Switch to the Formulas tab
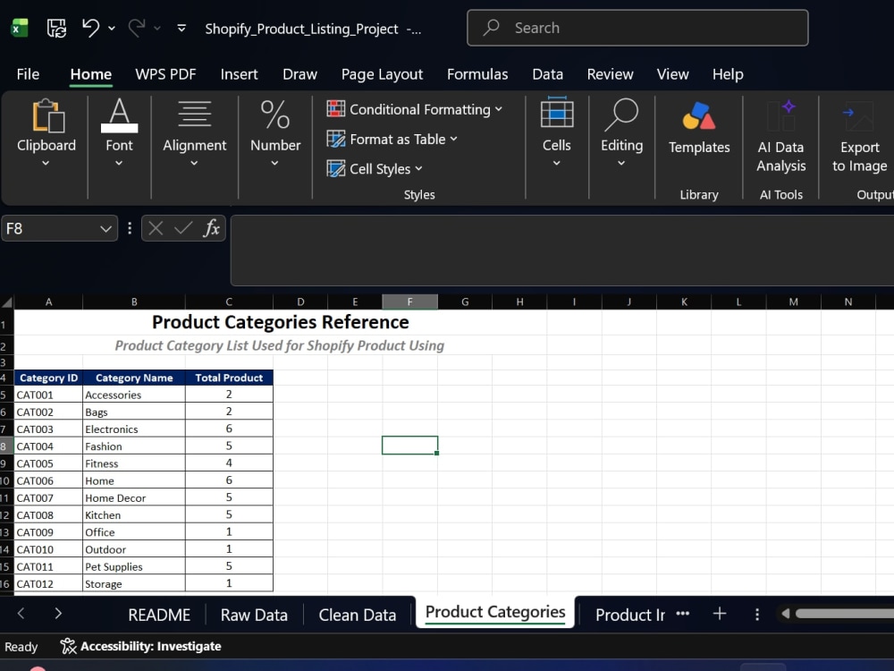 coord(477,74)
